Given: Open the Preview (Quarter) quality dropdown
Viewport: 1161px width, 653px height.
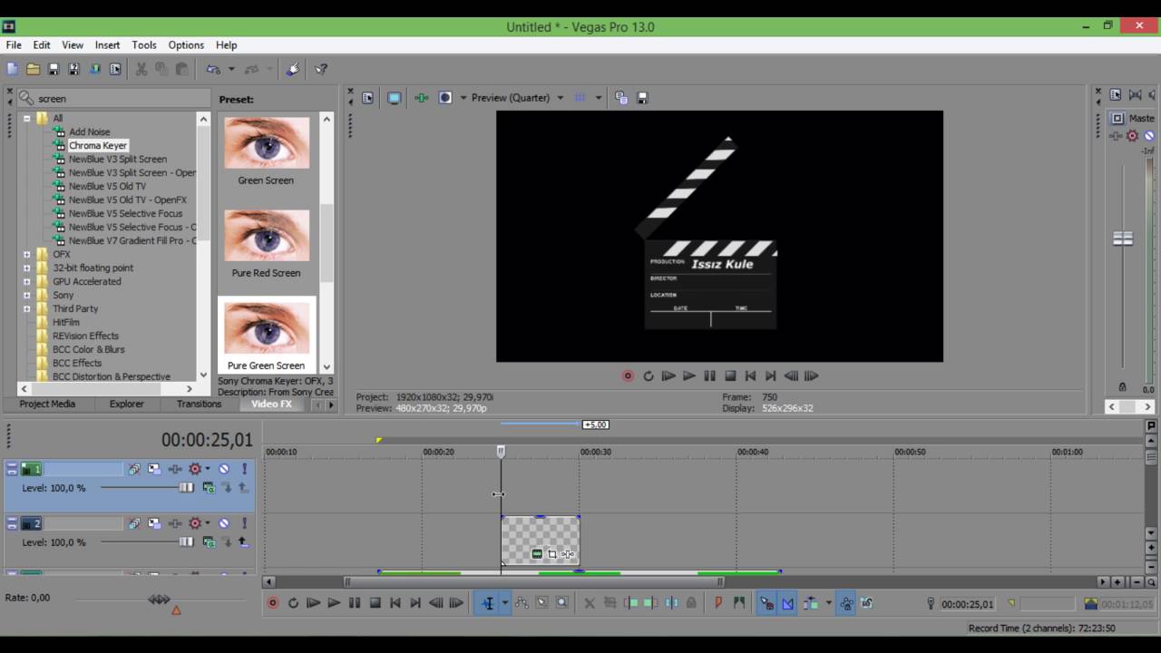Looking at the screenshot, I should pos(560,98).
